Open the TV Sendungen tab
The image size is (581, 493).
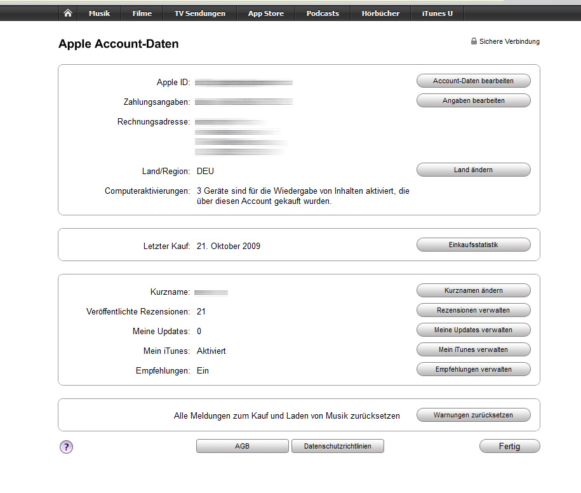[x=200, y=13]
